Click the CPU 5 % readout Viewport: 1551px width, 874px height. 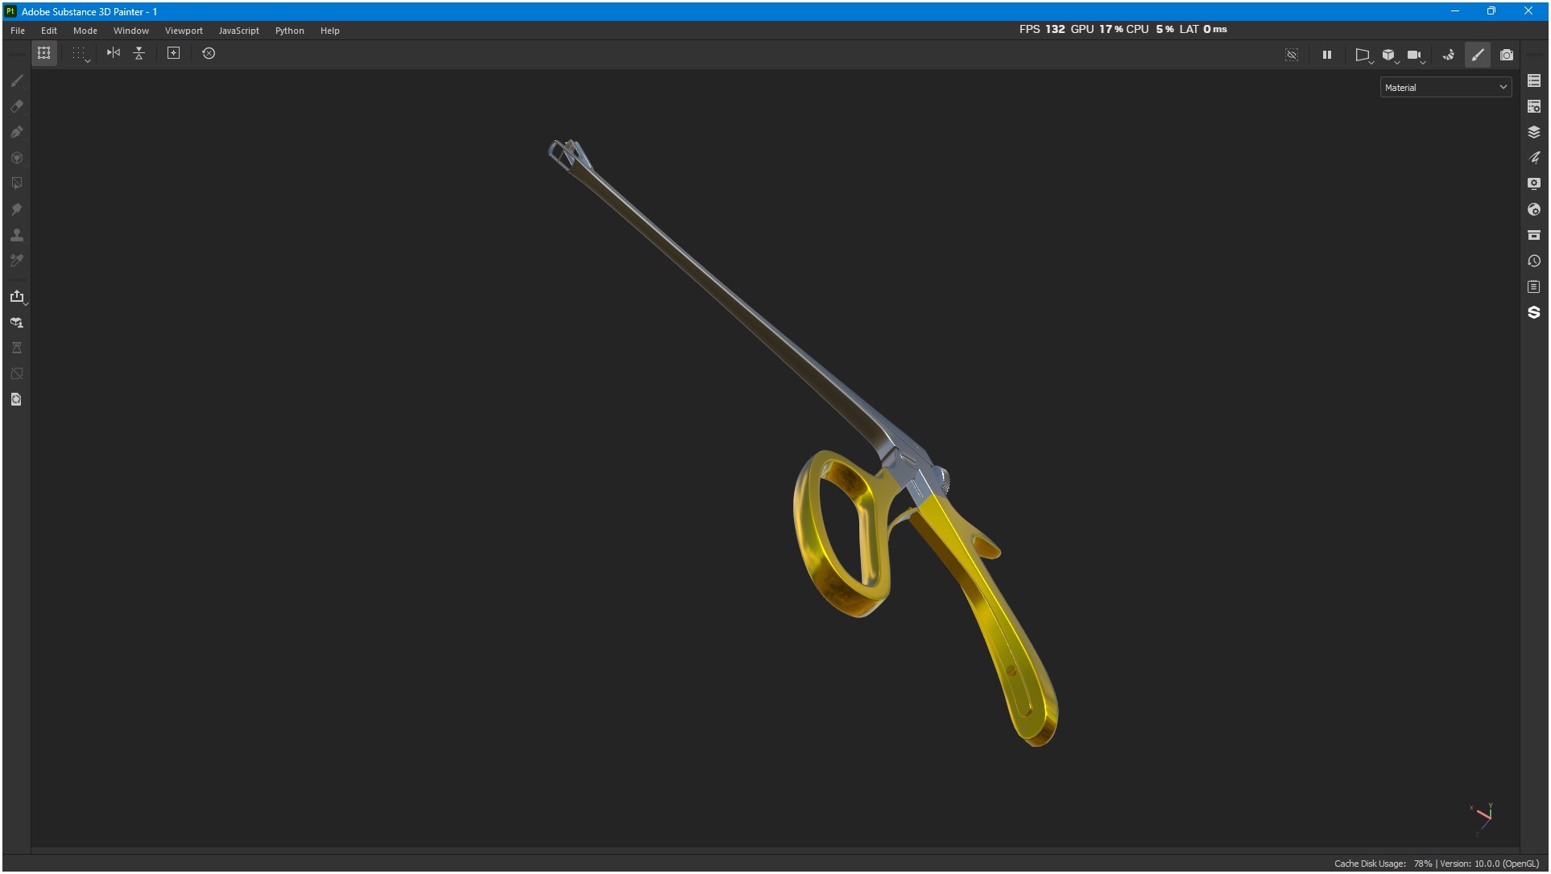(1150, 29)
